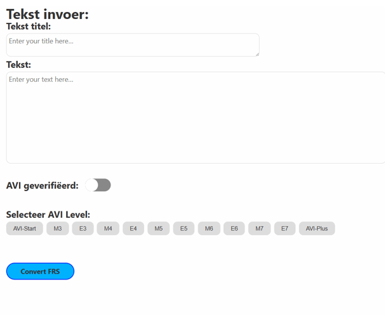This screenshot has width=385, height=315.
Task: Focus the Tekst titel input field
Action: 133,45
